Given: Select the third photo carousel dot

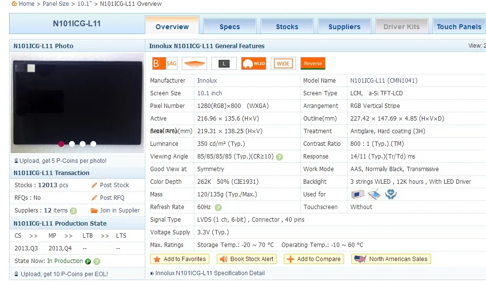Looking at the screenshot, I should pyautogui.click(x=83, y=143).
